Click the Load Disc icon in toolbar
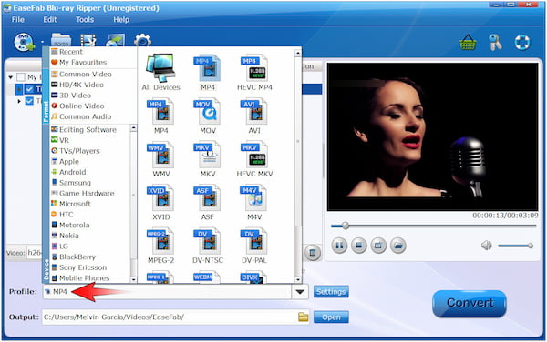The width and height of the screenshot is (547, 342). [24, 43]
